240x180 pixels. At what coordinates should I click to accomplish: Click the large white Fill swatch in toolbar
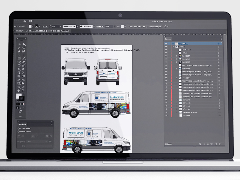pyautogui.click(x=19, y=96)
